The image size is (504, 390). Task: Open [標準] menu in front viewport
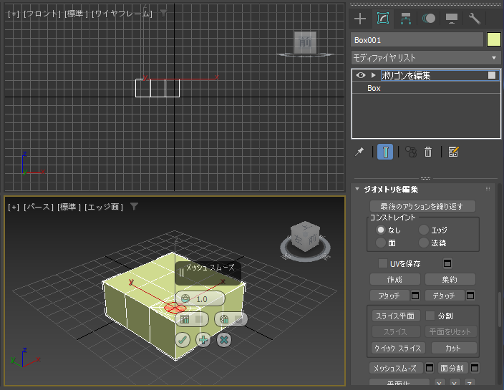pyautogui.click(x=76, y=14)
